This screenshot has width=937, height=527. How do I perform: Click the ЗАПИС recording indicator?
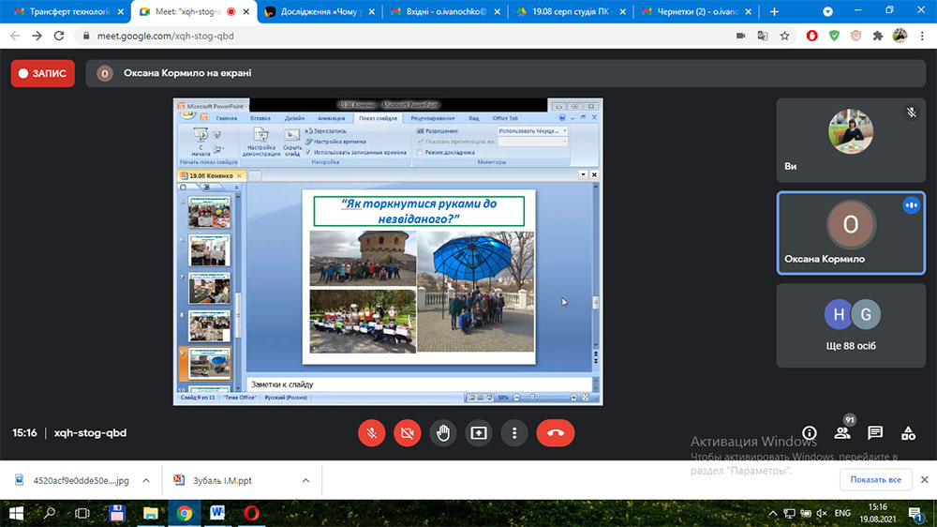(x=42, y=73)
